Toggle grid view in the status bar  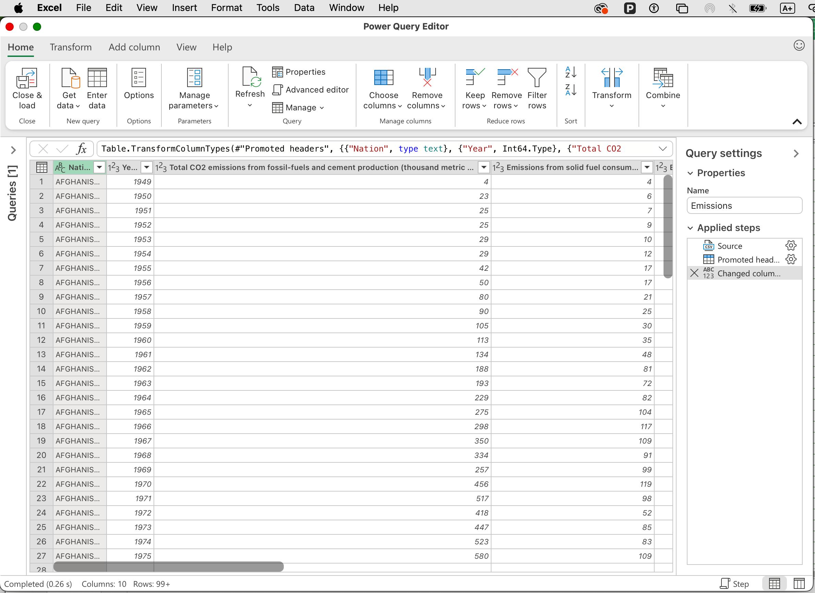[x=774, y=583]
